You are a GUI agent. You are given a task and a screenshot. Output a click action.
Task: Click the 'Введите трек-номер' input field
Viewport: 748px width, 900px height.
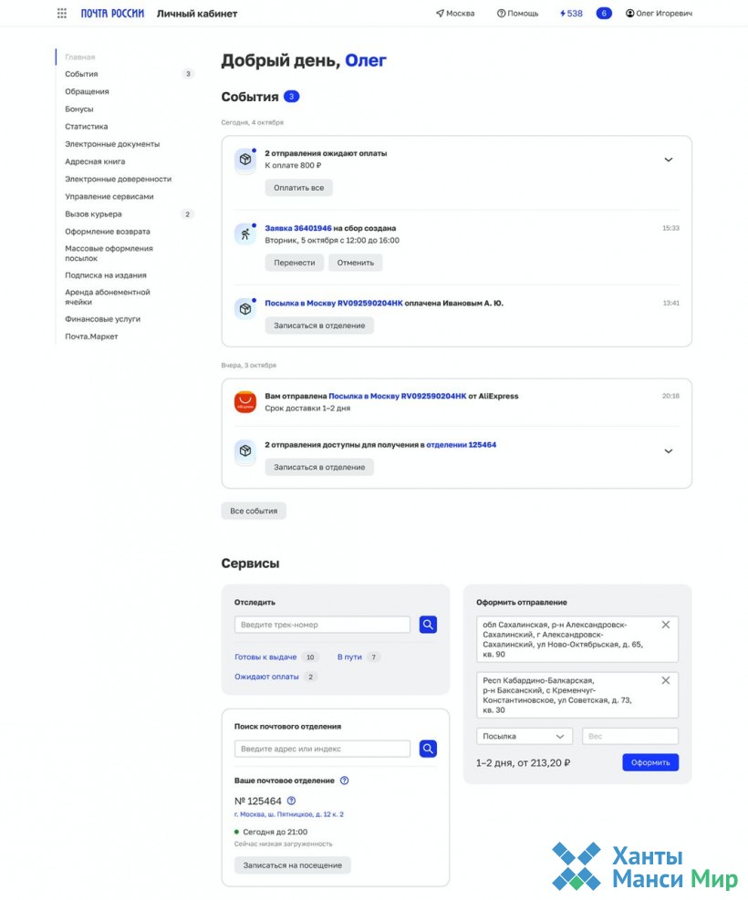(x=322, y=625)
